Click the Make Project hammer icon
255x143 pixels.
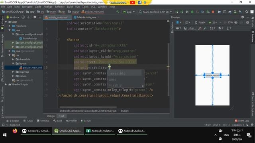tap(118, 12)
